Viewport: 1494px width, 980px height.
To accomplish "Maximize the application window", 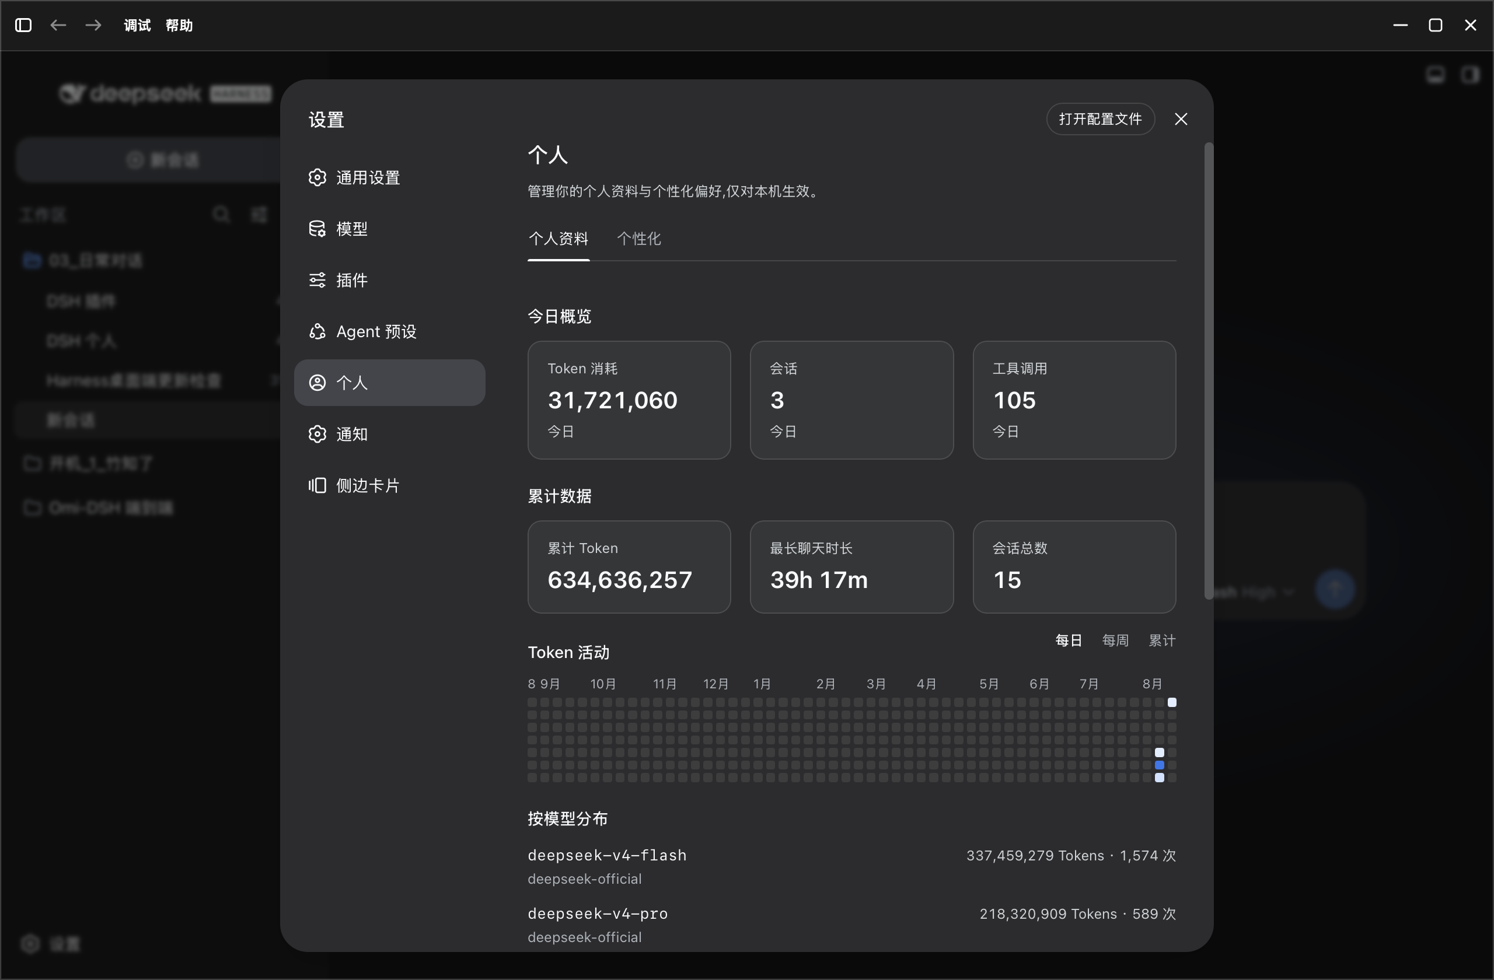I will (1436, 25).
